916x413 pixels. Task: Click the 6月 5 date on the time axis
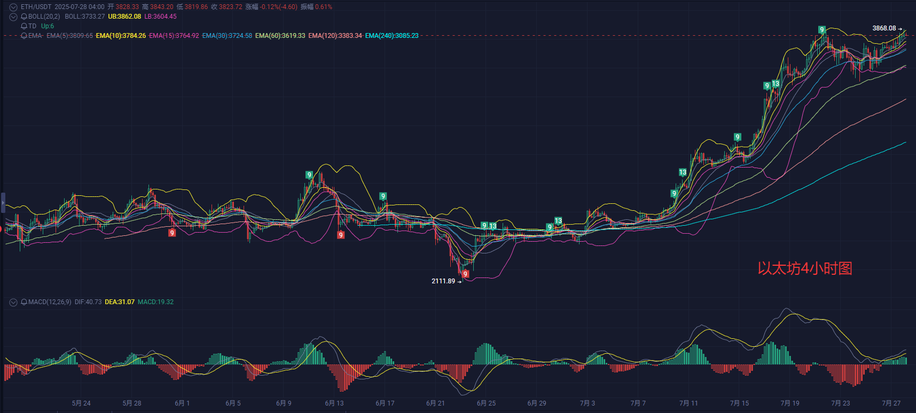pos(233,403)
